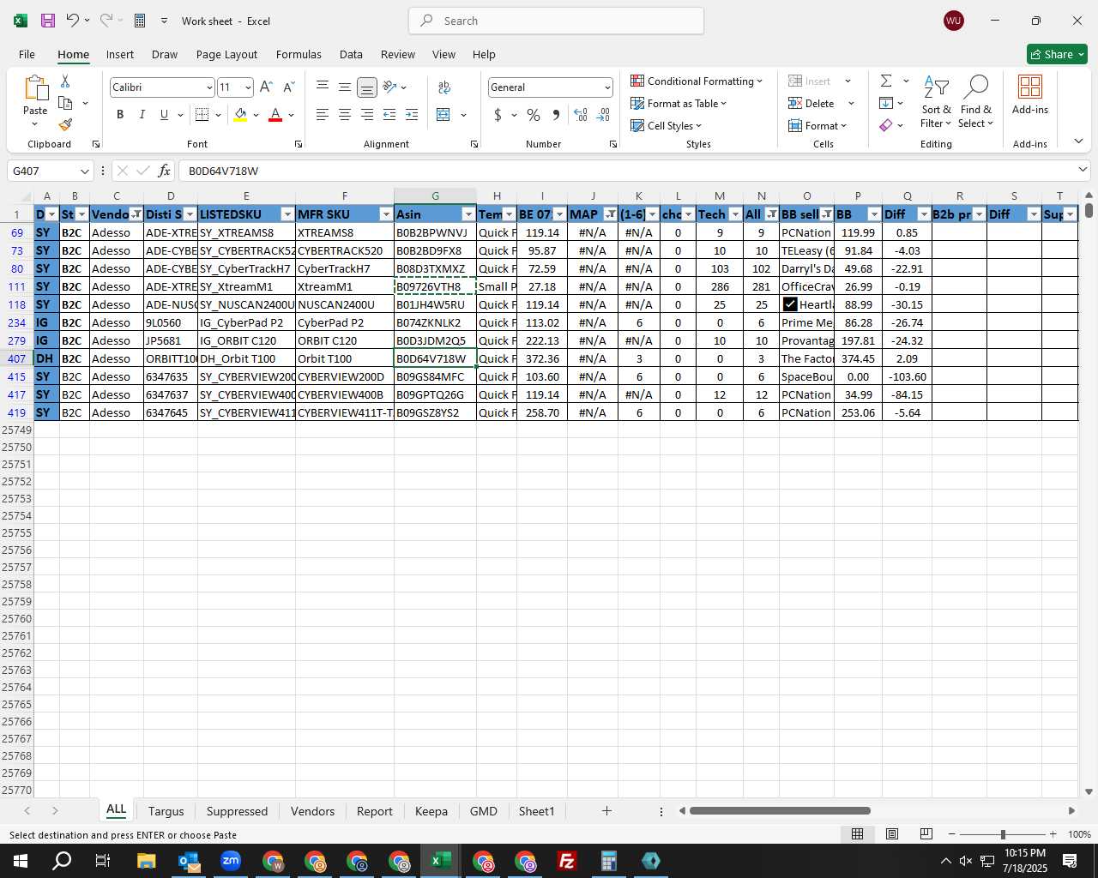1098x878 pixels.
Task: Toggle Wrap Text
Action: tap(444, 87)
